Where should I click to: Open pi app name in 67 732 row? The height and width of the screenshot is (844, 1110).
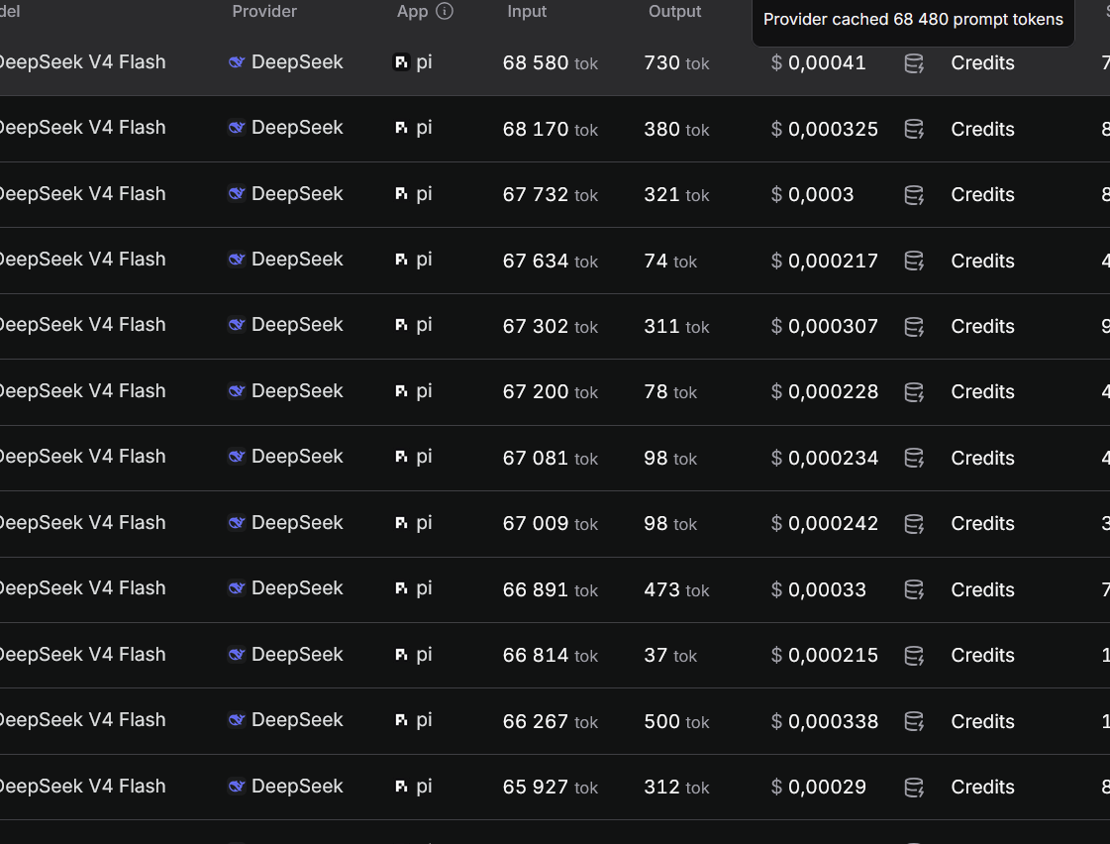424,194
